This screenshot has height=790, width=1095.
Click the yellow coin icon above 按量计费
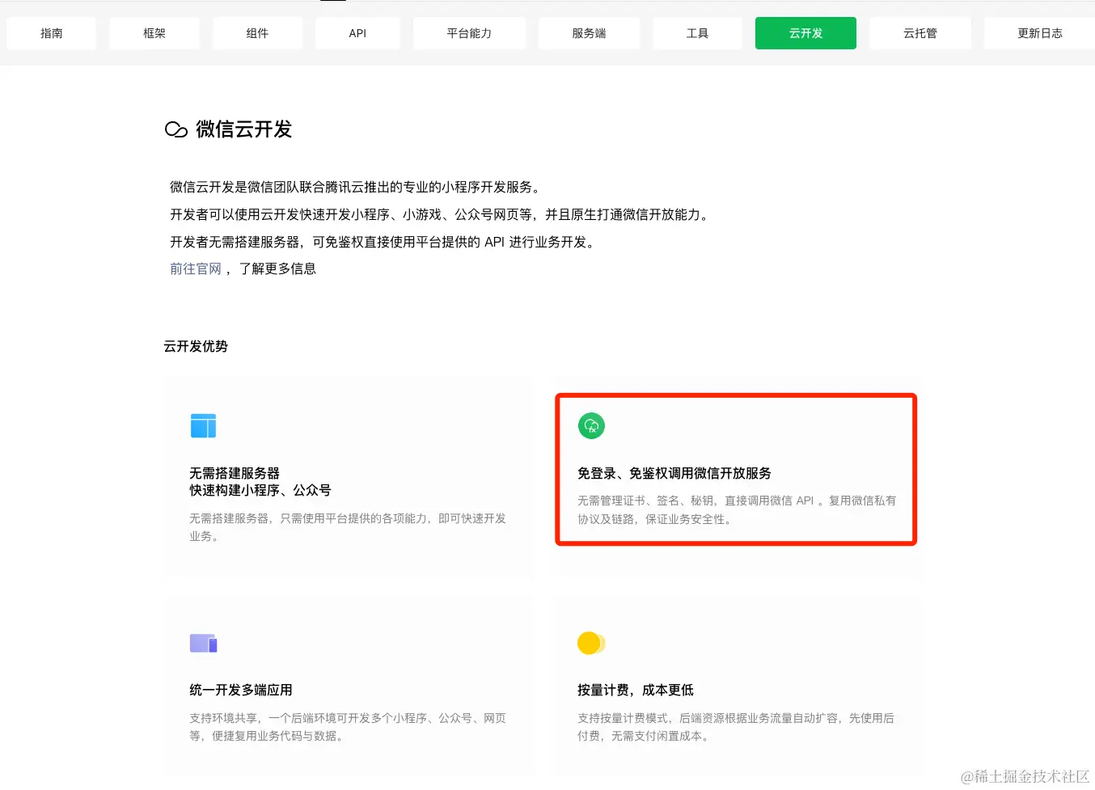click(591, 643)
